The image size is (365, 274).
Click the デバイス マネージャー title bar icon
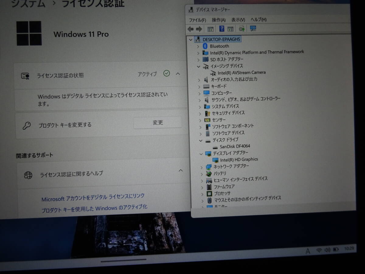point(190,9)
